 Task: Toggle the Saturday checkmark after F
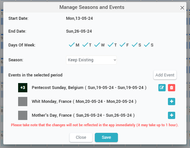coord(135,45)
